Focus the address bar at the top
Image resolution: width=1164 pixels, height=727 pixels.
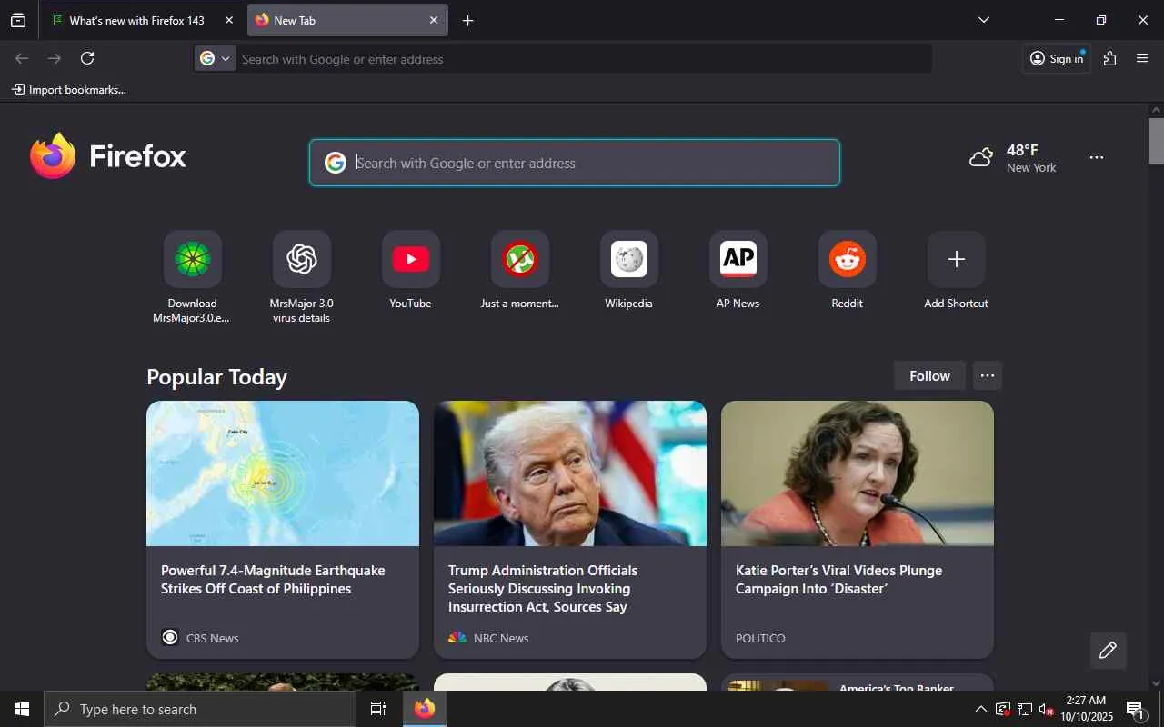[x=582, y=59]
